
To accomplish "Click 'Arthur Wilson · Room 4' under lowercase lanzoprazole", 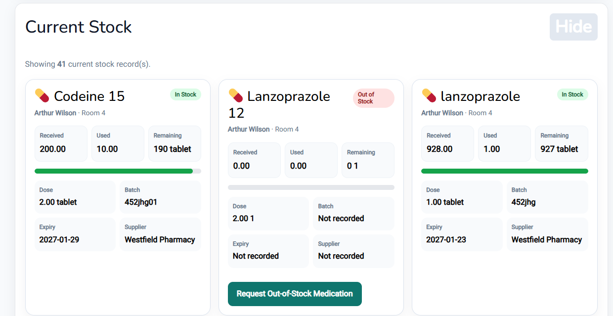I will click(x=457, y=113).
